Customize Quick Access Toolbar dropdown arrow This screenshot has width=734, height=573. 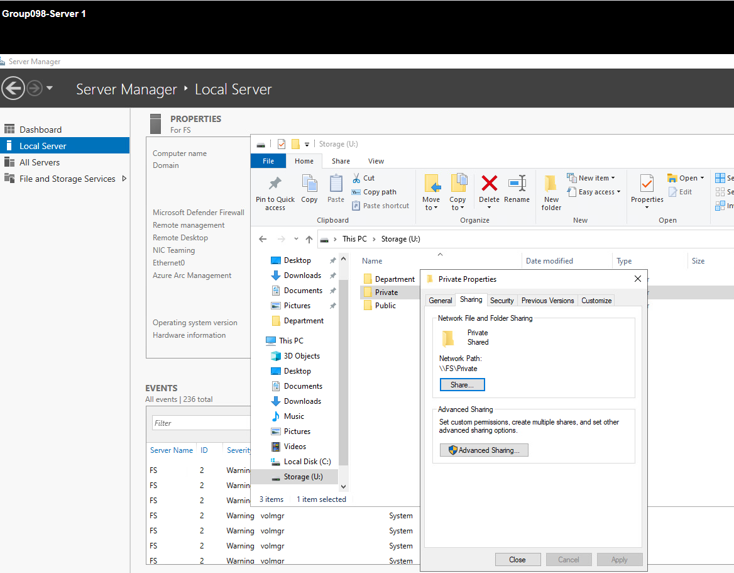pyautogui.click(x=307, y=144)
